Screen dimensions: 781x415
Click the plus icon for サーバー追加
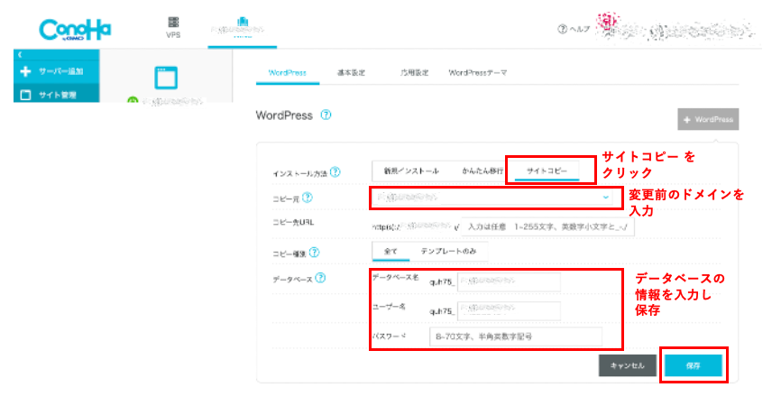pyautogui.click(x=25, y=71)
